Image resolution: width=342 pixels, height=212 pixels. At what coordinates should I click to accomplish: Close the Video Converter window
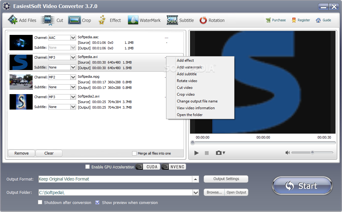334,6
